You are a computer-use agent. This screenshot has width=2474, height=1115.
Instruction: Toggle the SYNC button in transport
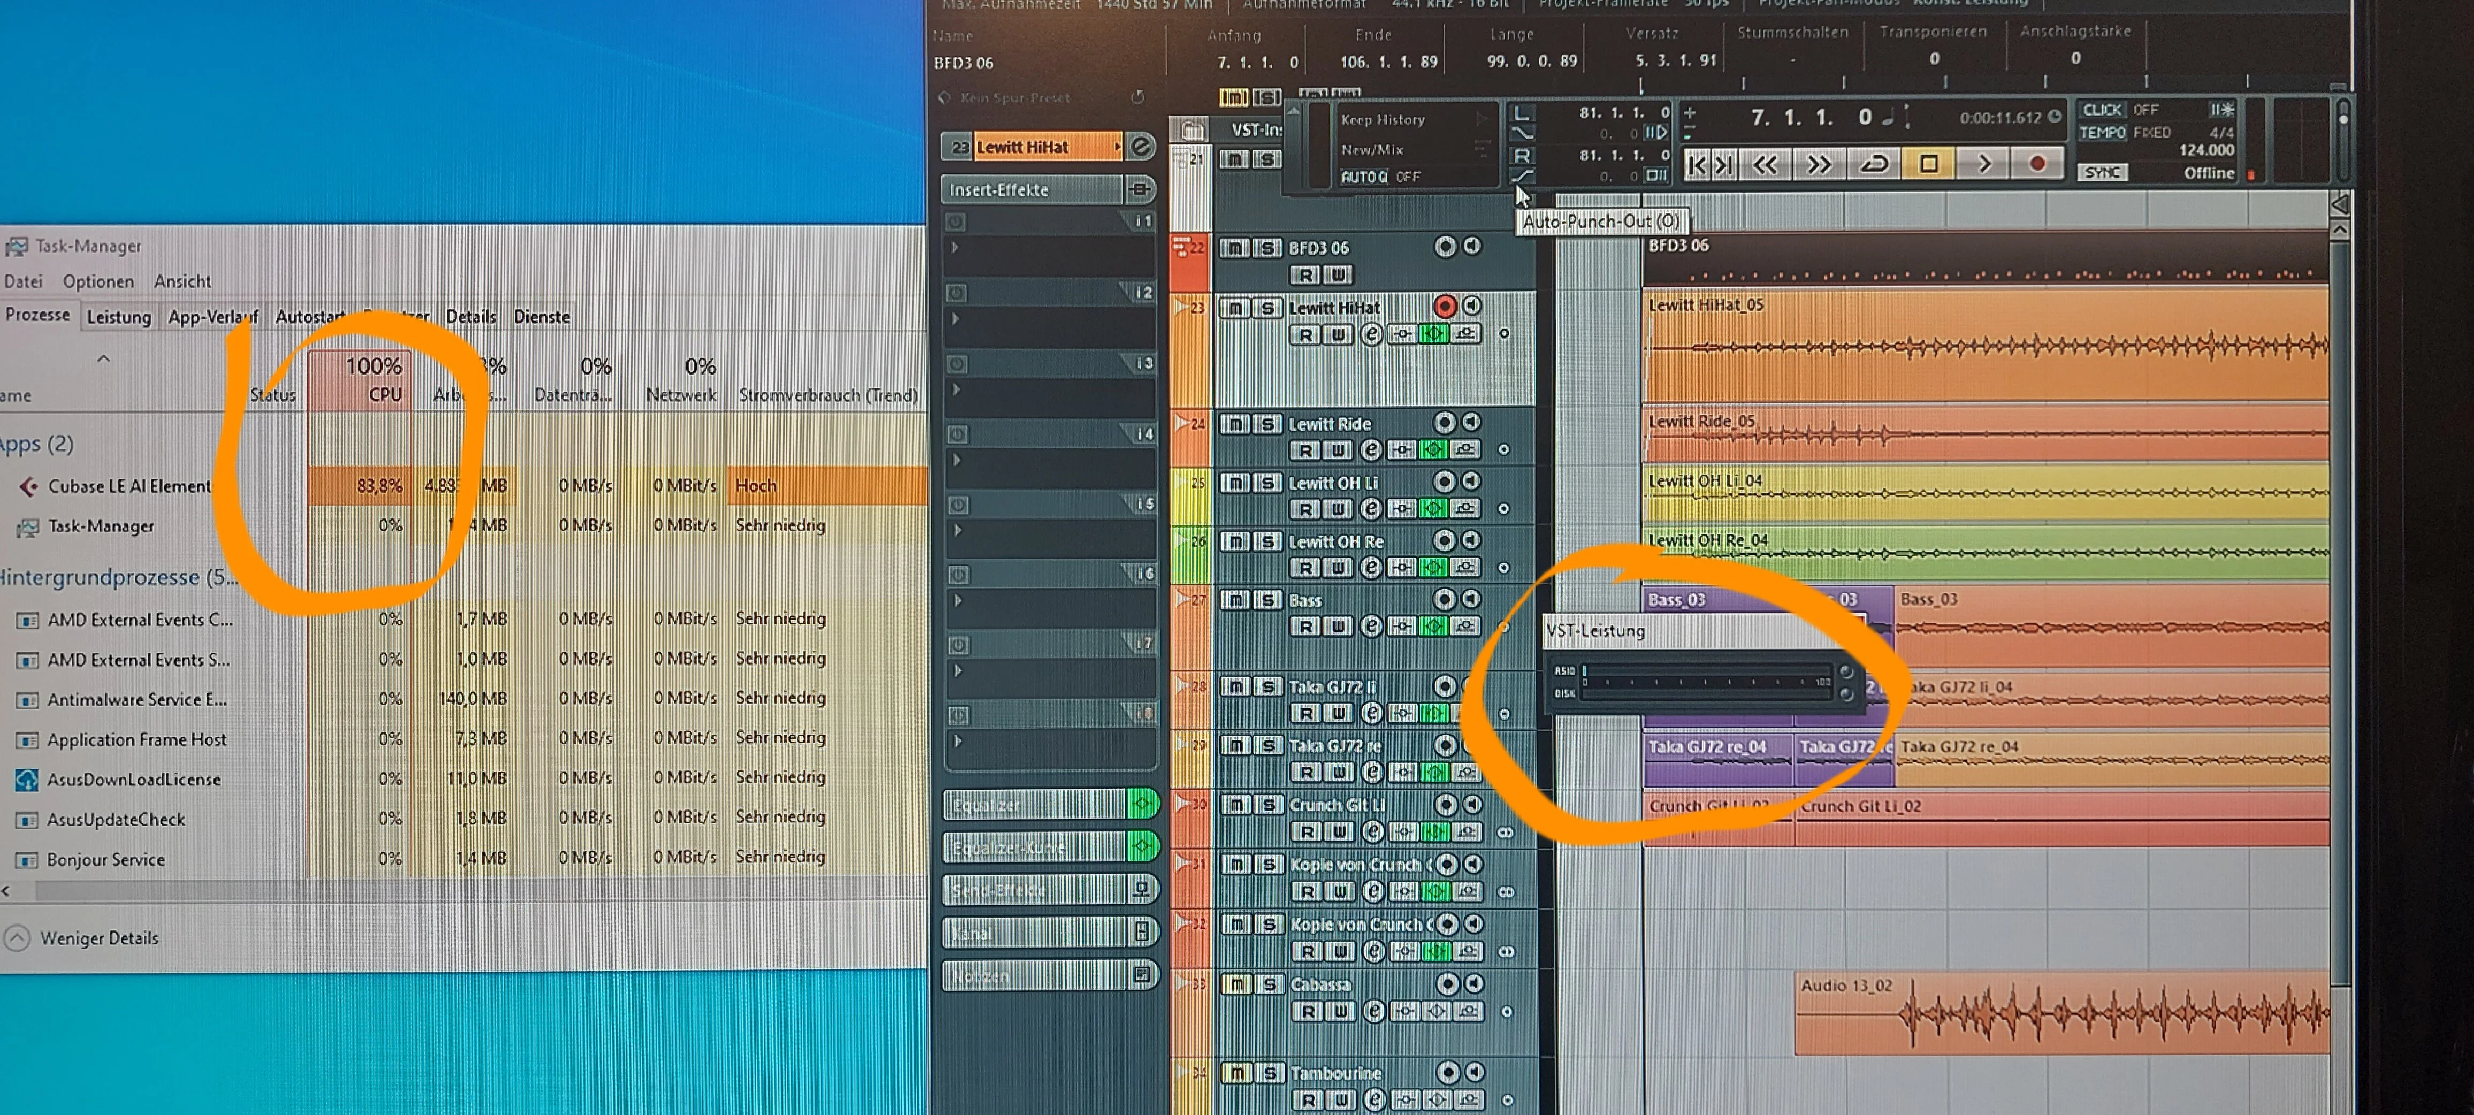[x=2102, y=172]
